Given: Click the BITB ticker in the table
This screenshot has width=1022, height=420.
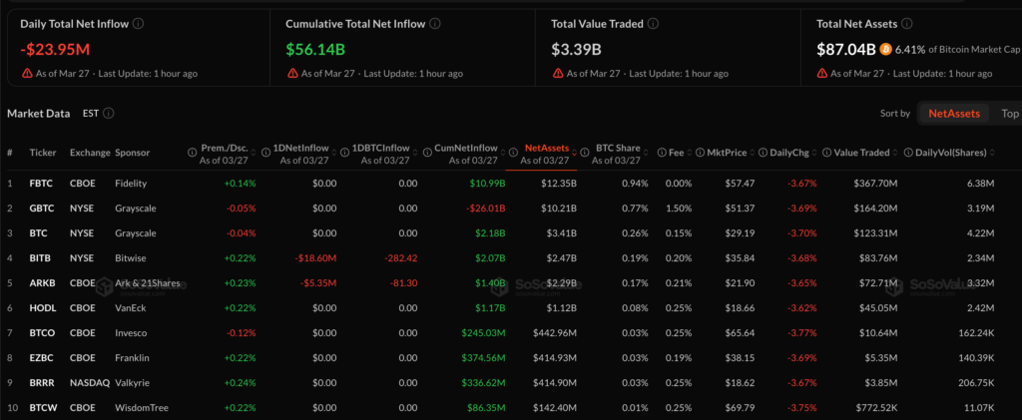Looking at the screenshot, I should coord(41,258).
